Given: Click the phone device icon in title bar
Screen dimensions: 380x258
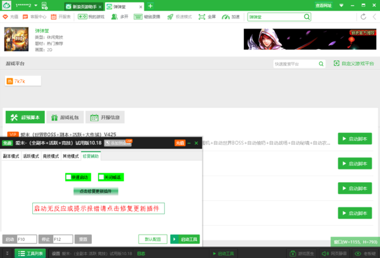Looking at the screenshot, I should (x=44, y=6).
